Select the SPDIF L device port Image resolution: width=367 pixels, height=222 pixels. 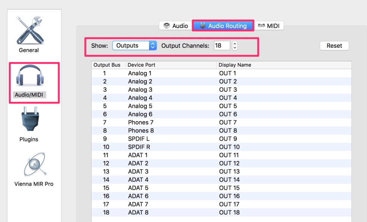pos(139,139)
